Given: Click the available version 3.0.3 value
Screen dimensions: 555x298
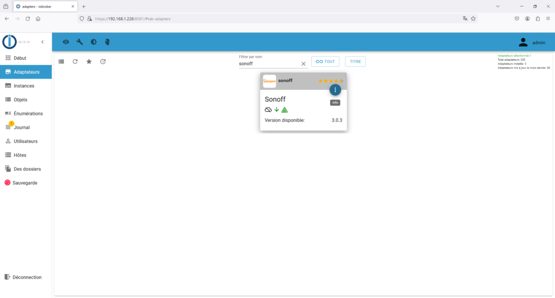Looking at the screenshot, I should point(337,120).
